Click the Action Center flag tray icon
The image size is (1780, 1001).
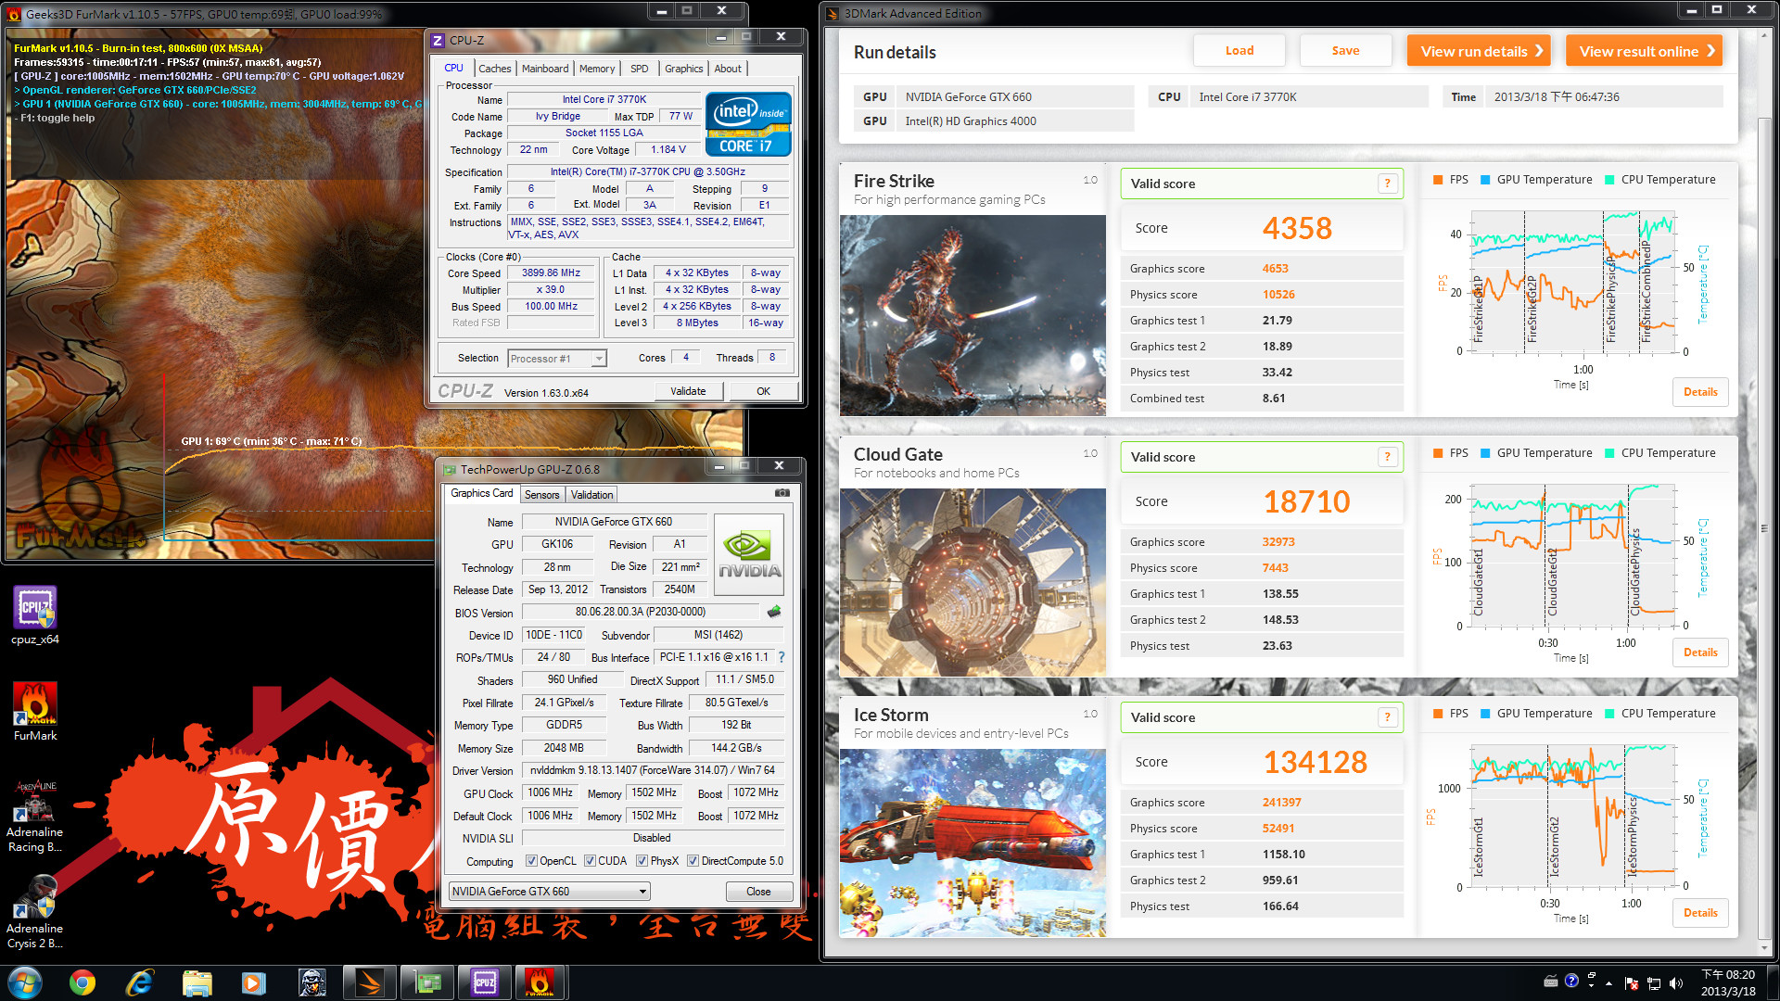1632,983
